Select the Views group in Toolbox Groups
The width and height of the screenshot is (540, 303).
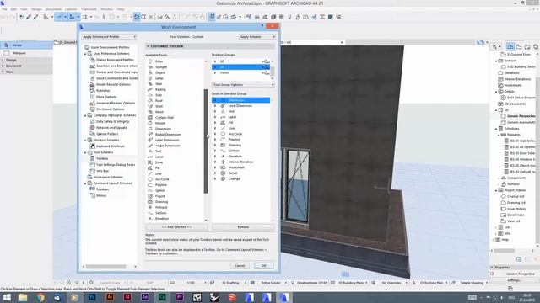pos(240,73)
